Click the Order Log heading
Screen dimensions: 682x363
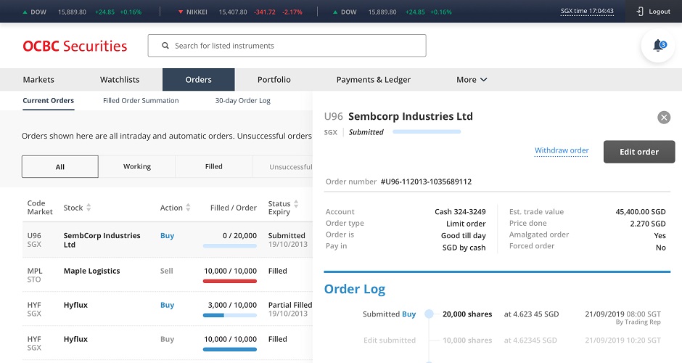tap(355, 289)
